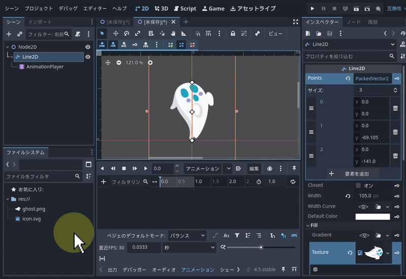406x279 pixels.
Task: Toggle the animation loop button
Action: [x=293, y=182]
